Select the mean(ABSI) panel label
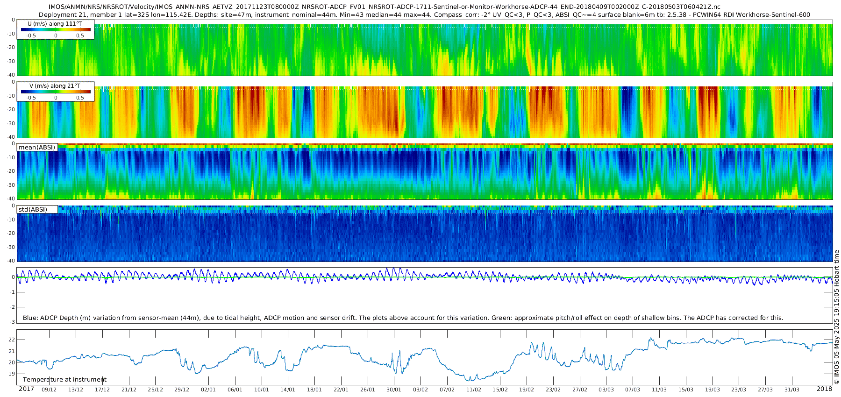This screenshot has height=397, width=841. 37,147
